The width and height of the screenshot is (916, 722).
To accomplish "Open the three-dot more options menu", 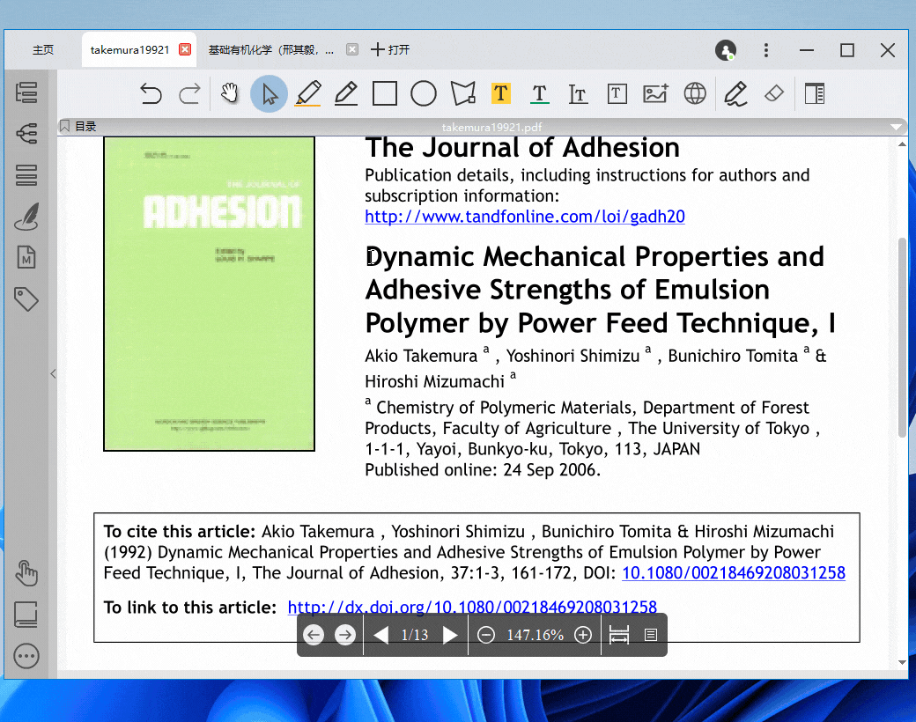I will pyautogui.click(x=766, y=50).
